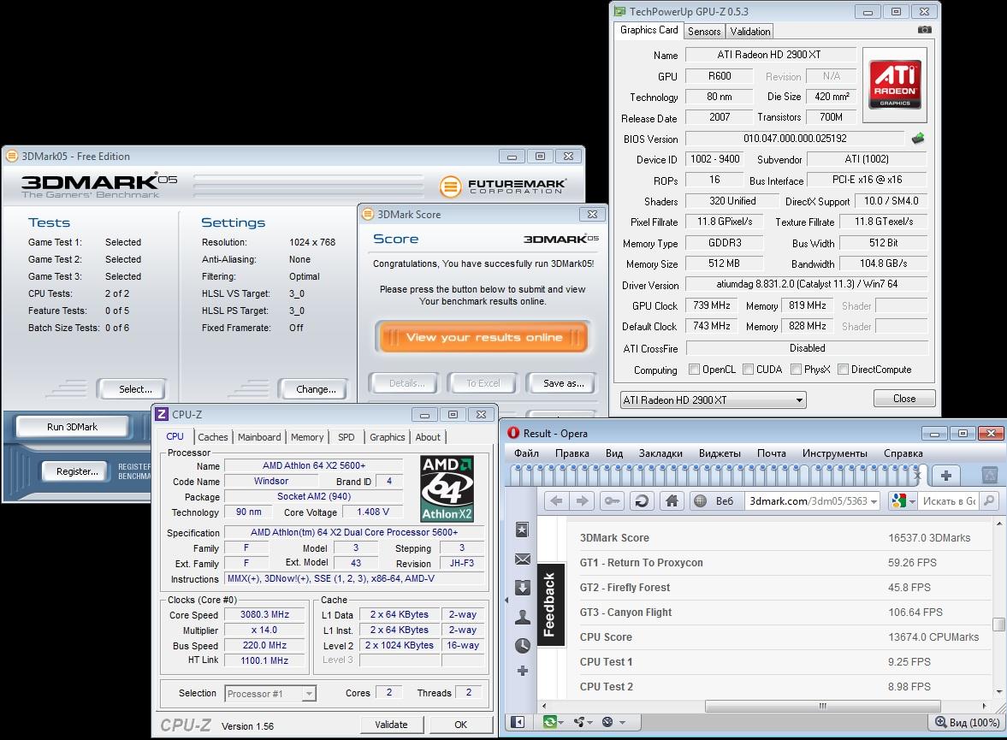This screenshot has width=1007, height=740.
Task: Click Opera vertical scrollbar thumb
Action: point(998,624)
